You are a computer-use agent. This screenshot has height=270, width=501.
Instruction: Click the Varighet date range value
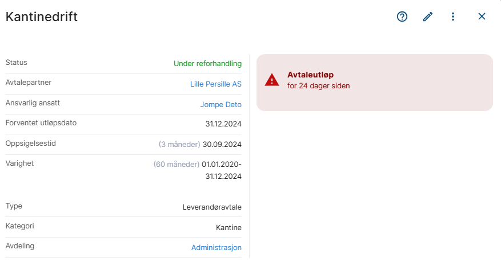(x=222, y=170)
